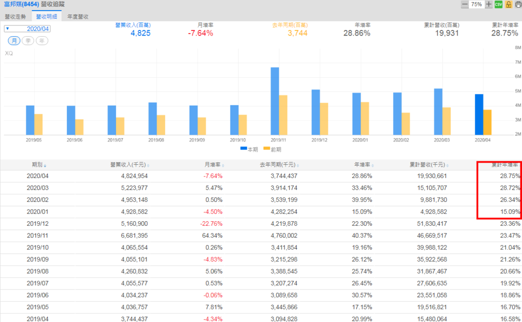The height and width of the screenshot is (322, 522).
Task: Switch to the 營收走勢 tab
Action: pyautogui.click(x=15, y=17)
